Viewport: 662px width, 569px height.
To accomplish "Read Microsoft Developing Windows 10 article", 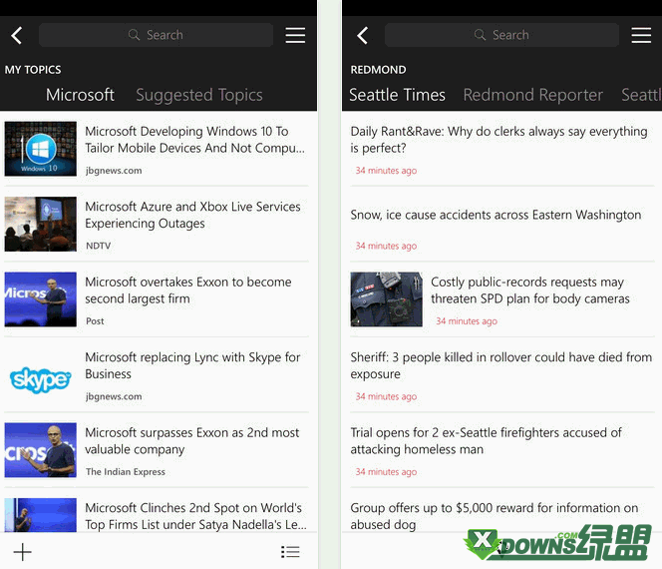I will click(194, 140).
